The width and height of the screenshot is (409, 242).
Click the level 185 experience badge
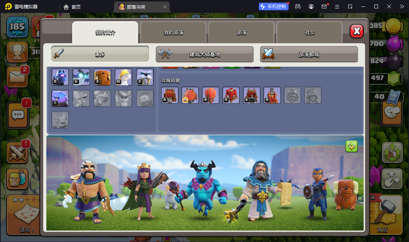click(17, 27)
